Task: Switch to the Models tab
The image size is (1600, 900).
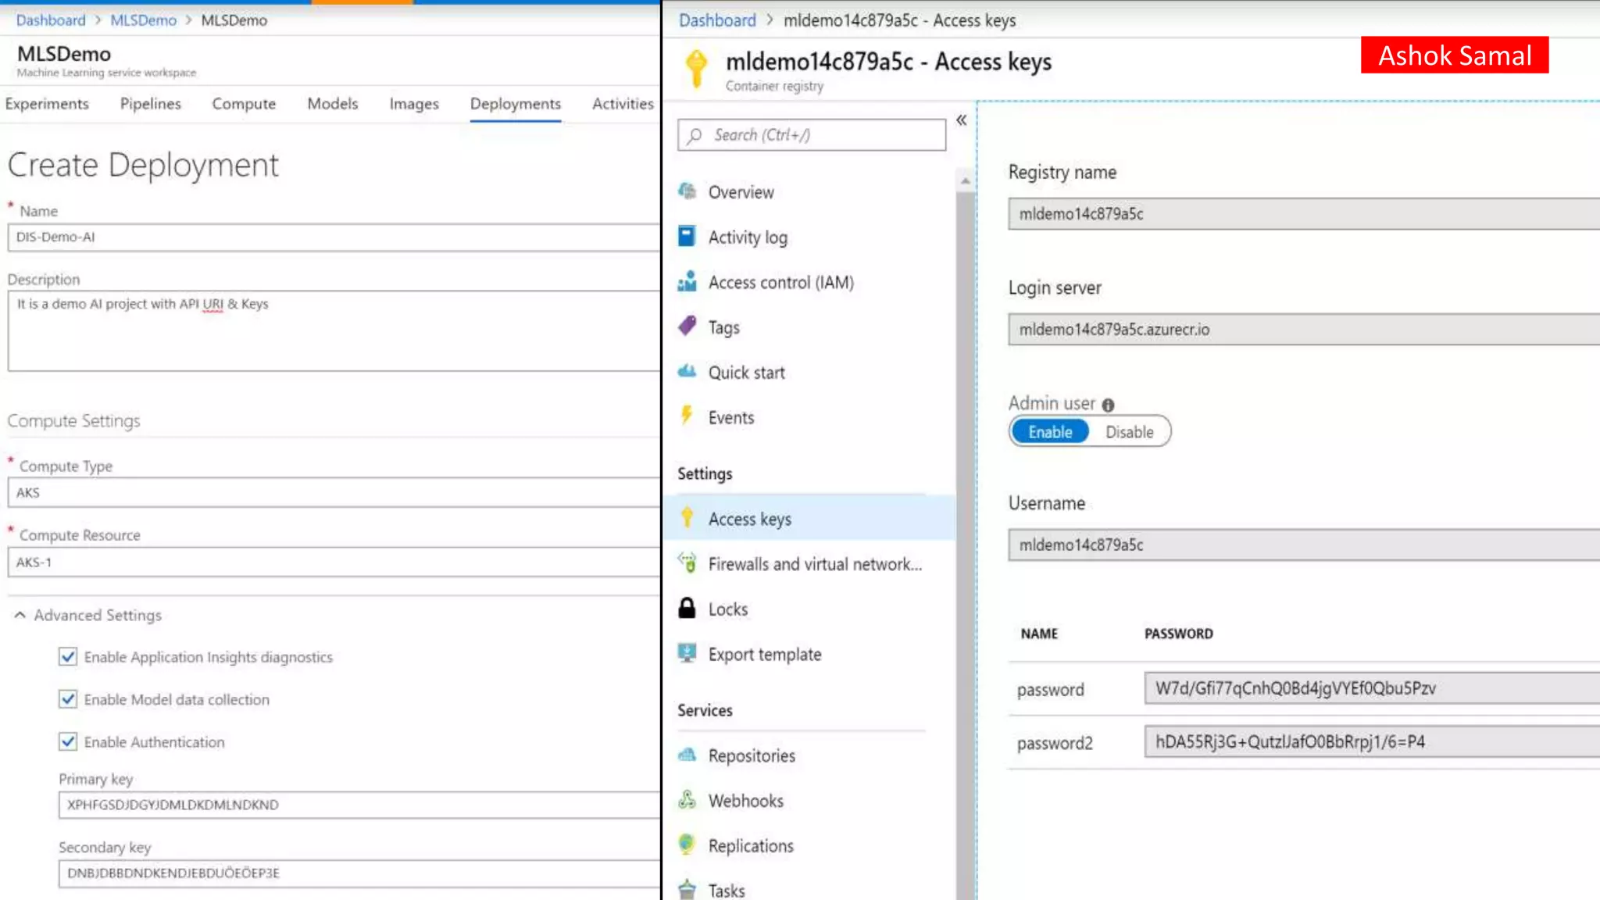Action: 332,104
